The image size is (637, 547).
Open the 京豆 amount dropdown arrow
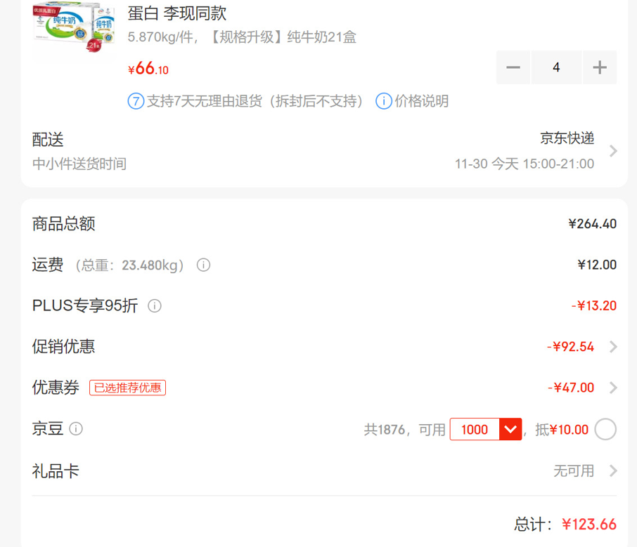coord(510,429)
